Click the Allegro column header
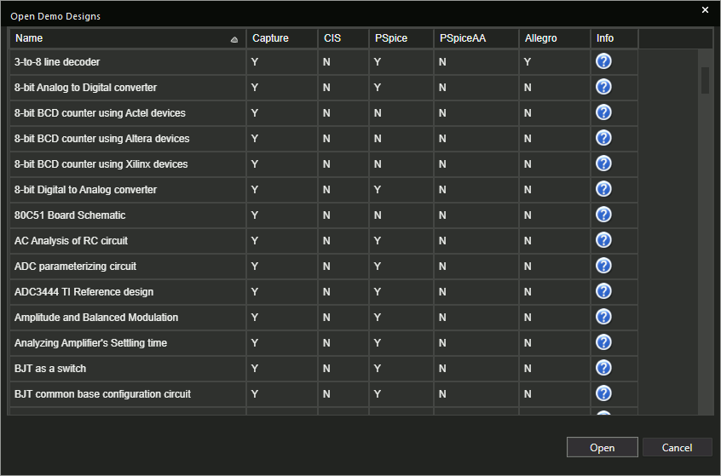This screenshot has width=721, height=476. tap(555, 38)
